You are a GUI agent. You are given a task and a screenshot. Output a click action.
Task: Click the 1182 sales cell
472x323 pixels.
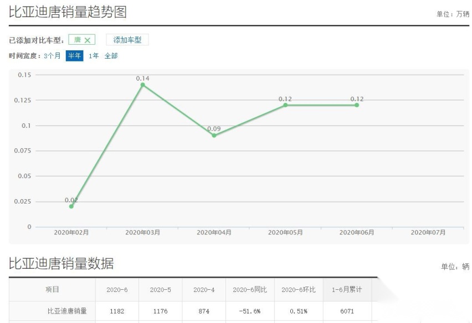(x=117, y=311)
